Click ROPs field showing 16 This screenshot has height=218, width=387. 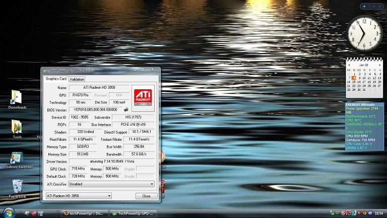point(79,124)
